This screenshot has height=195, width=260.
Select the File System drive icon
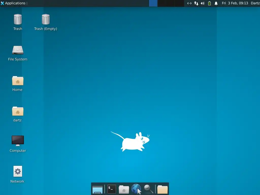[x=18, y=53]
